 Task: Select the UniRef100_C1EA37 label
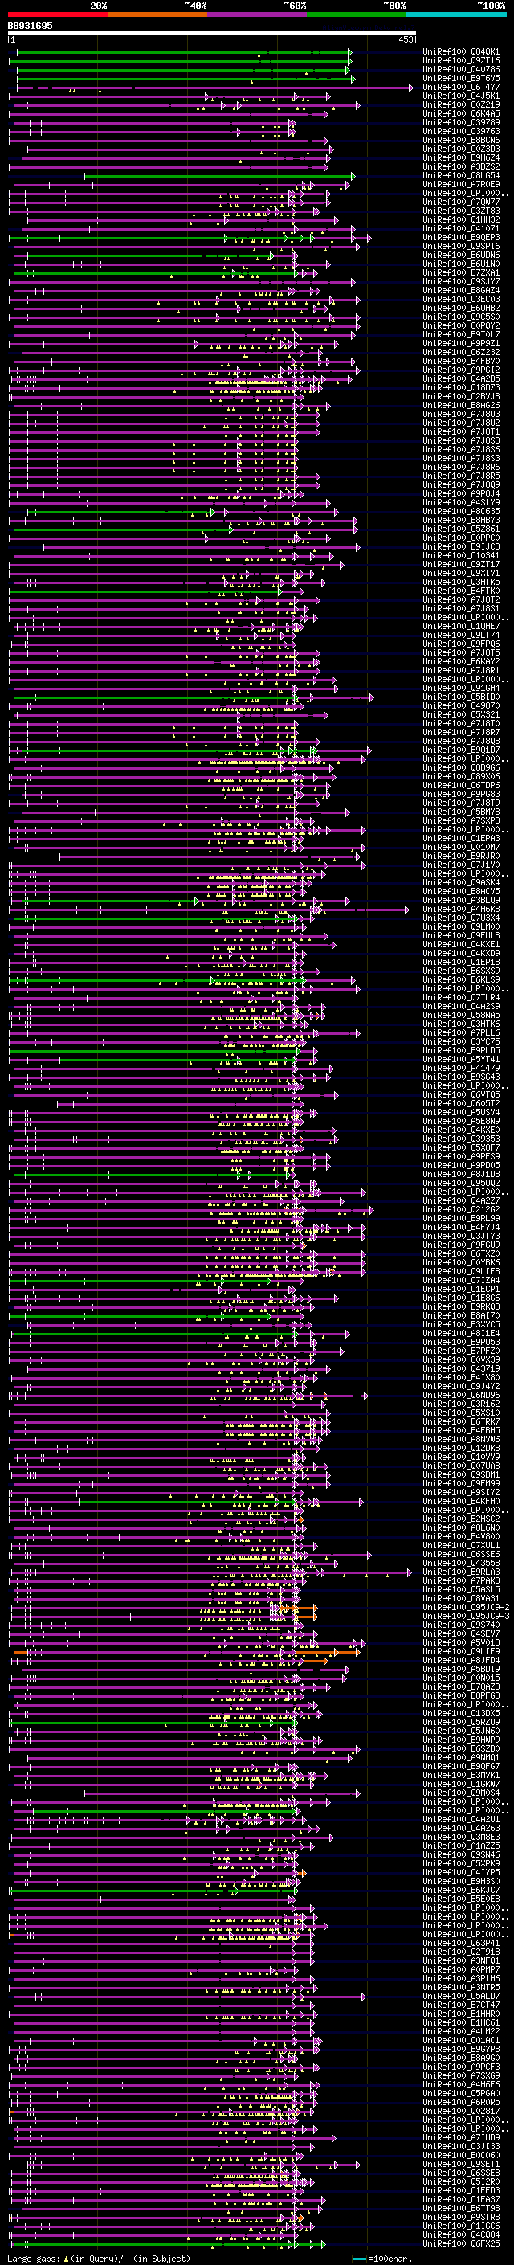click(x=461, y=2199)
